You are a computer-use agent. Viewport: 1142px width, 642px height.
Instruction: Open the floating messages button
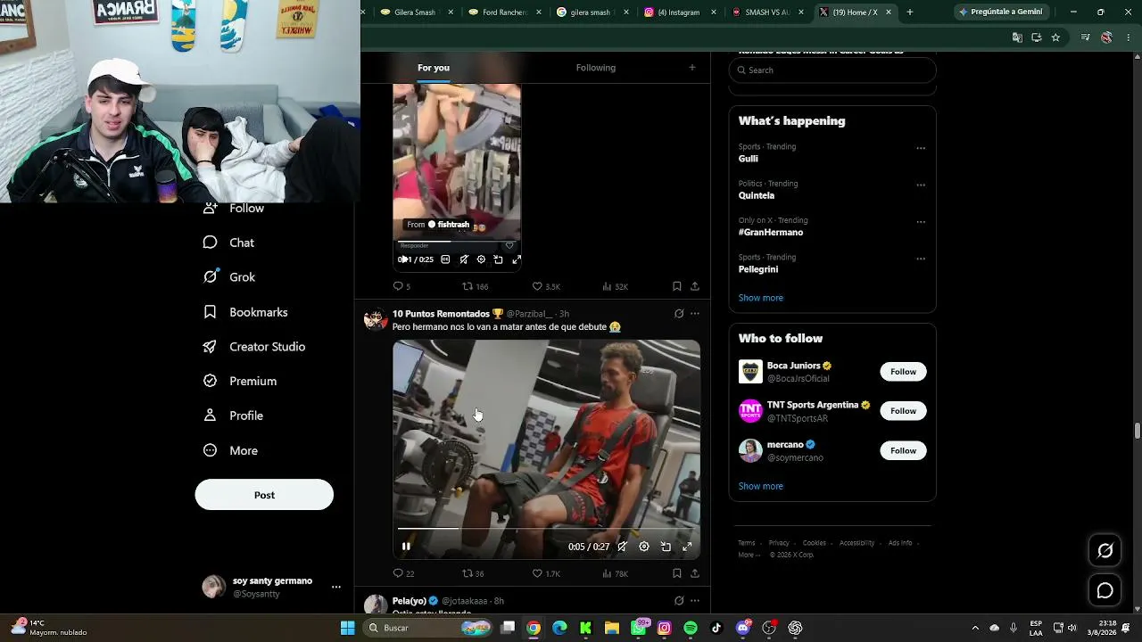point(1105,590)
